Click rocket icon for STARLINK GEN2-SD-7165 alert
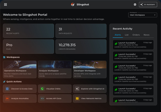 [116, 44]
